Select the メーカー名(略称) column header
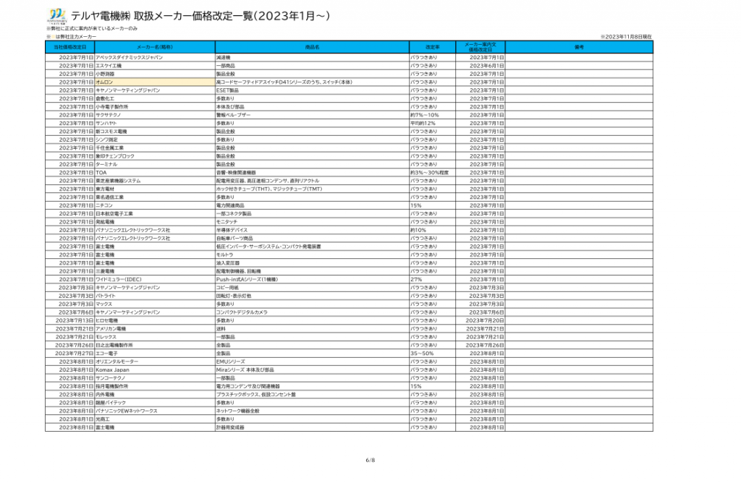This screenshot has width=741, height=483. (x=155, y=47)
